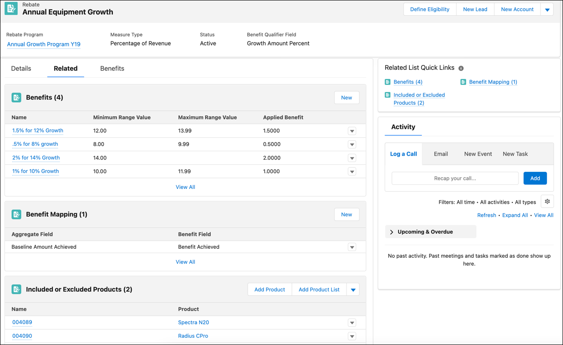
Task: Switch to the Email activity tab
Action: 440,153
